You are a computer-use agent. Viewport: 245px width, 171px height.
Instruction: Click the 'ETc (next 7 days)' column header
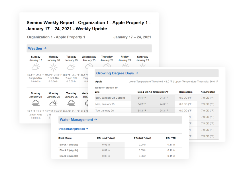[106, 138]
